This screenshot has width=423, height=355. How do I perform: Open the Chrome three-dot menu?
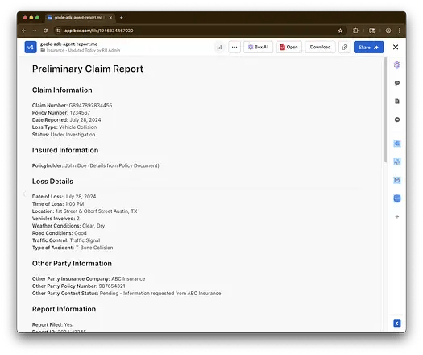[399, 31]
